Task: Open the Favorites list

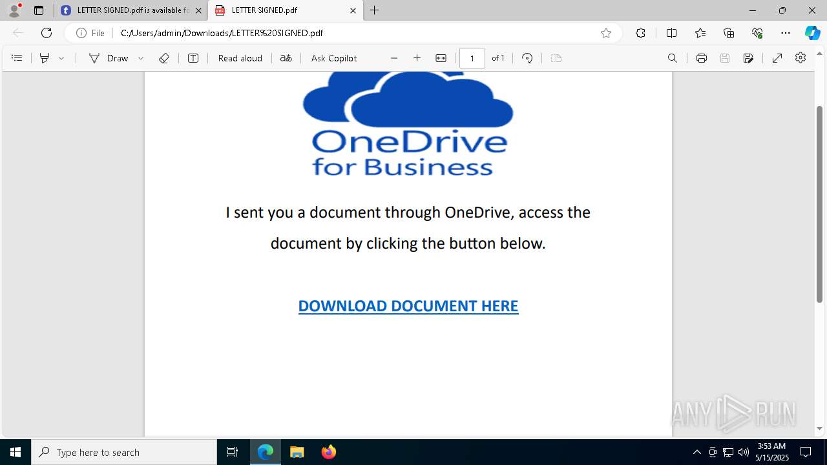Action: 700,33
